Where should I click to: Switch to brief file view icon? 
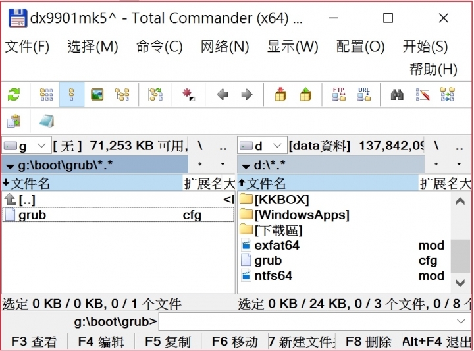pyautogui.click(x=47, y=95)
